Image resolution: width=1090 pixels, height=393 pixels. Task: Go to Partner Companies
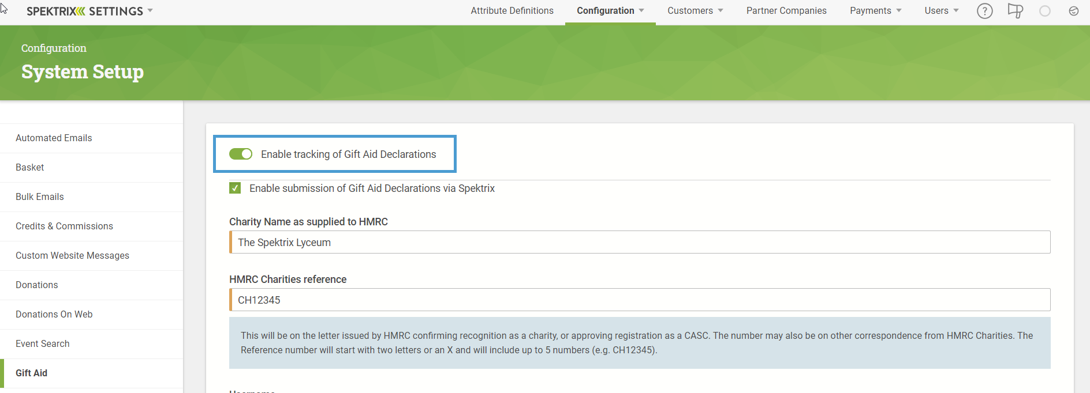(x=786, y=11)
